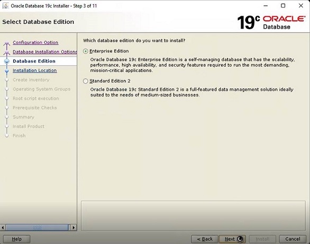Maximize the installer window
Screen dimensions: 310x244
tap(283, 6)
